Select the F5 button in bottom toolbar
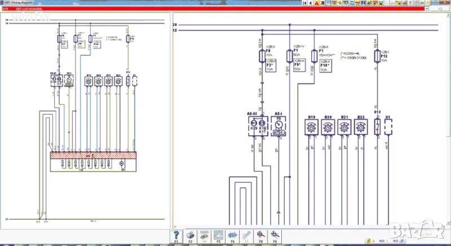451x246 pixels. (218, 235)
